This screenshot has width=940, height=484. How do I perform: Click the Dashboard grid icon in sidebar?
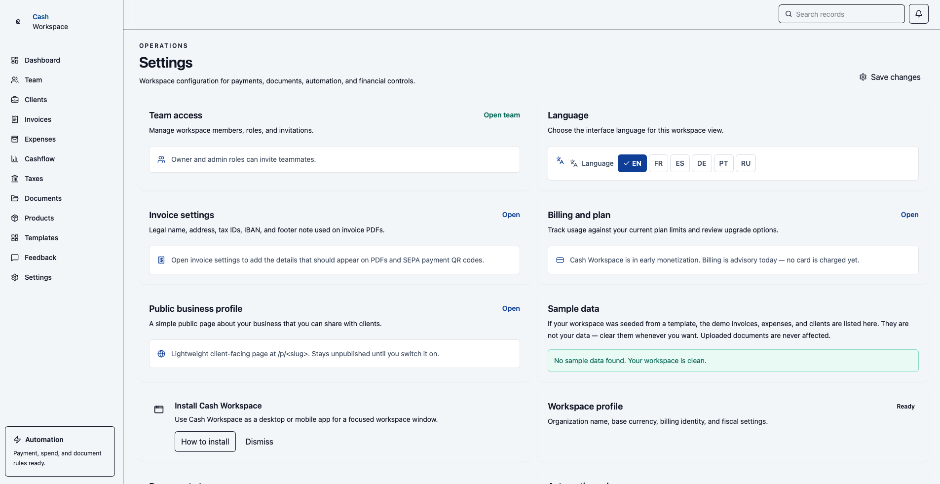coord(15,60)
